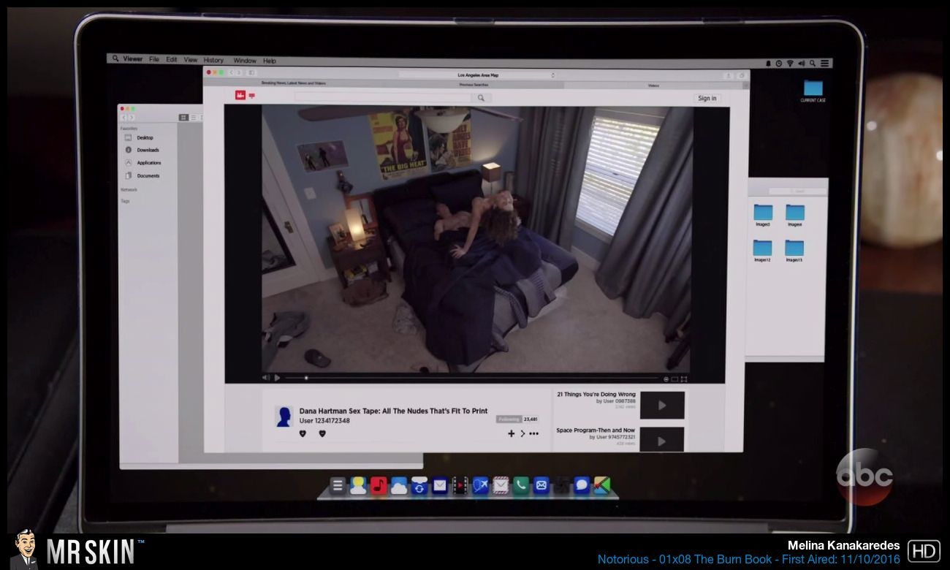Viewport: 950px width, 570px height.
Task: Open the red music app in the dock
Action: click(378, 485)
